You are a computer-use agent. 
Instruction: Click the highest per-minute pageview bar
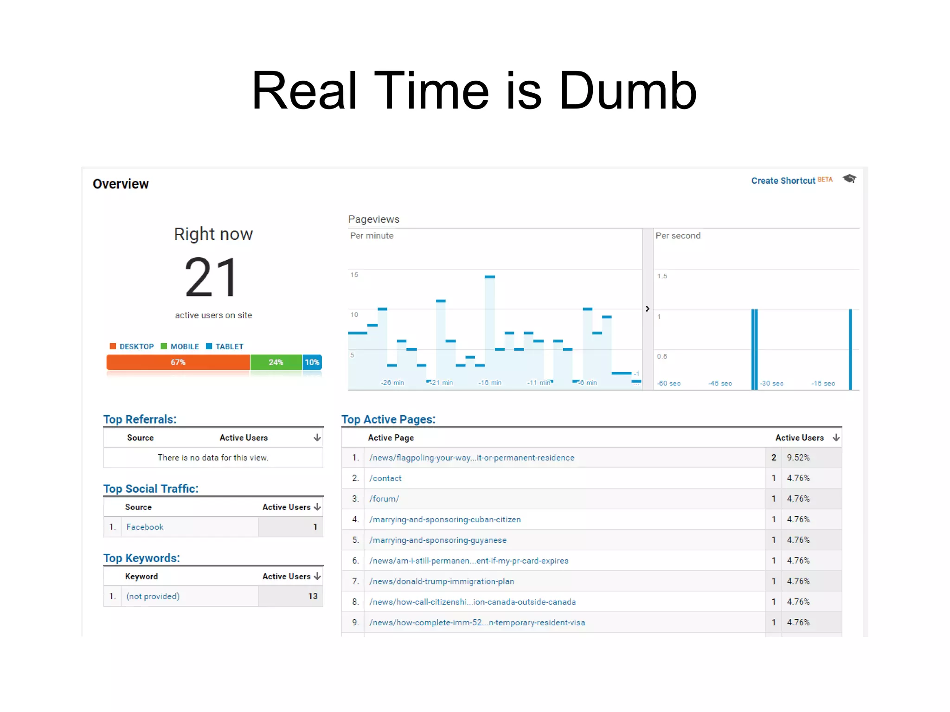click(490, 333)
